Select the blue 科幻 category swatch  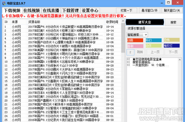pos(153,40)
